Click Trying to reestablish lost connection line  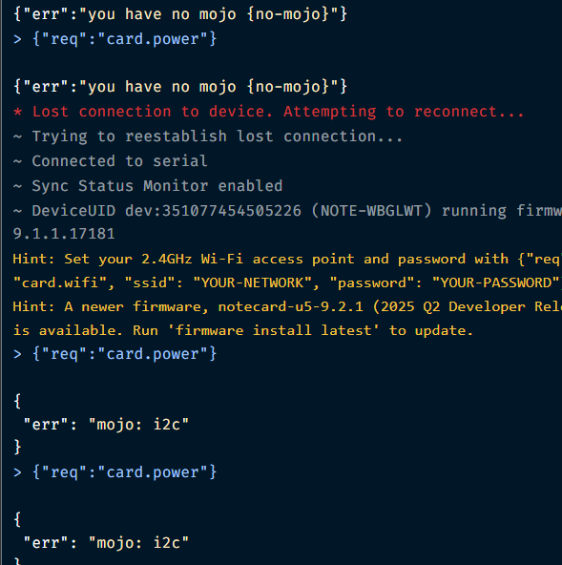(x=208, y=136)
